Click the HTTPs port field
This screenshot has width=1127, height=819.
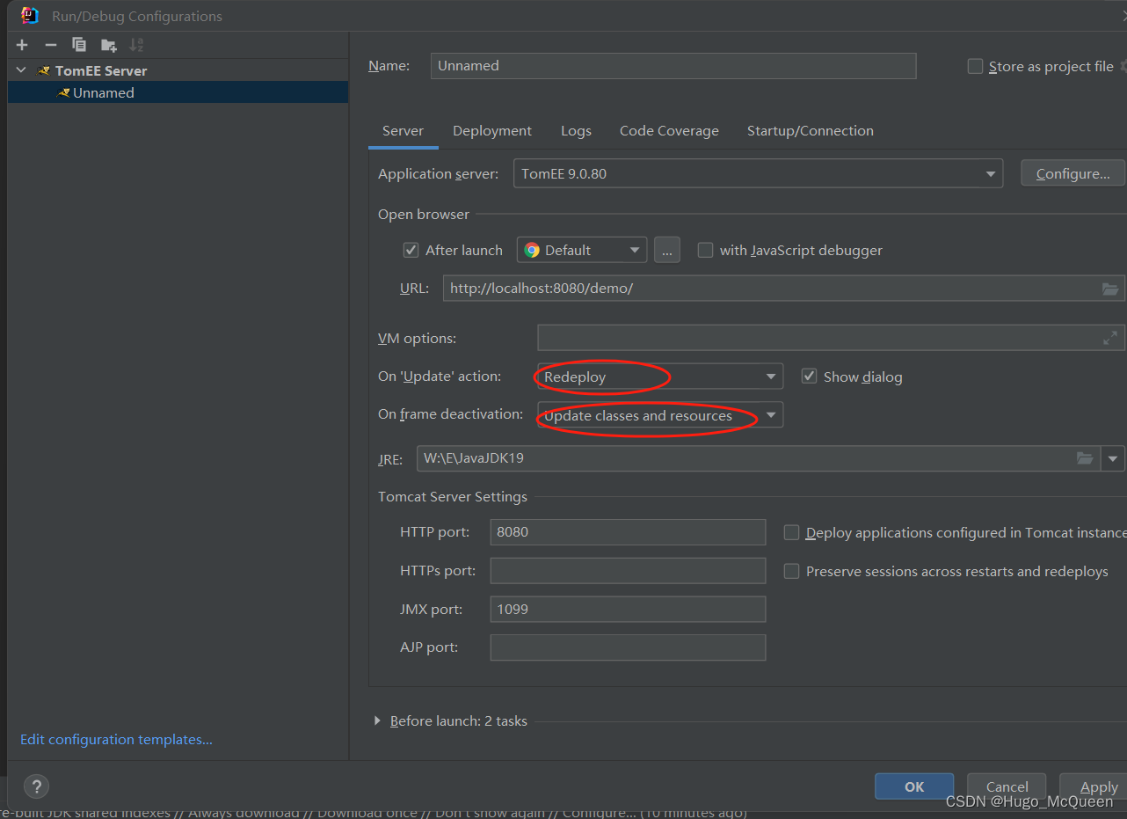point(628,571)
